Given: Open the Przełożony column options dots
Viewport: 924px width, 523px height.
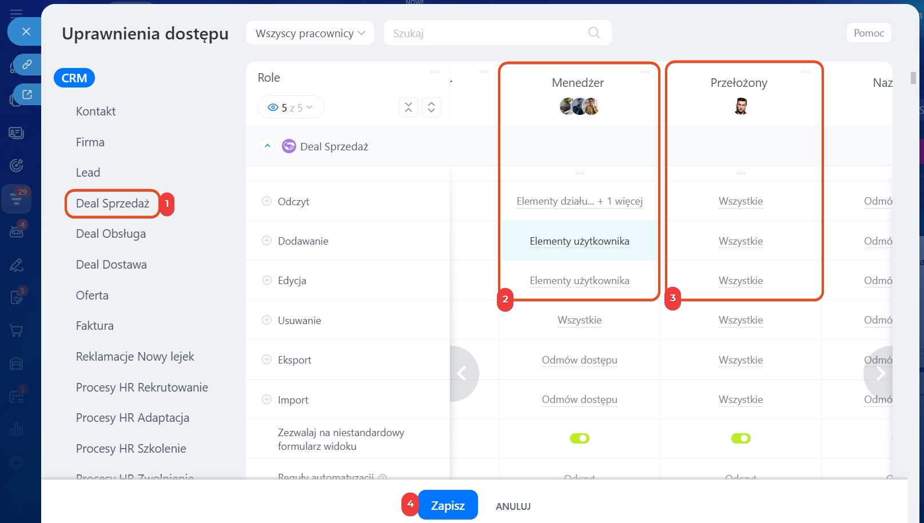Looking at the screenshot, I should 806,72.
